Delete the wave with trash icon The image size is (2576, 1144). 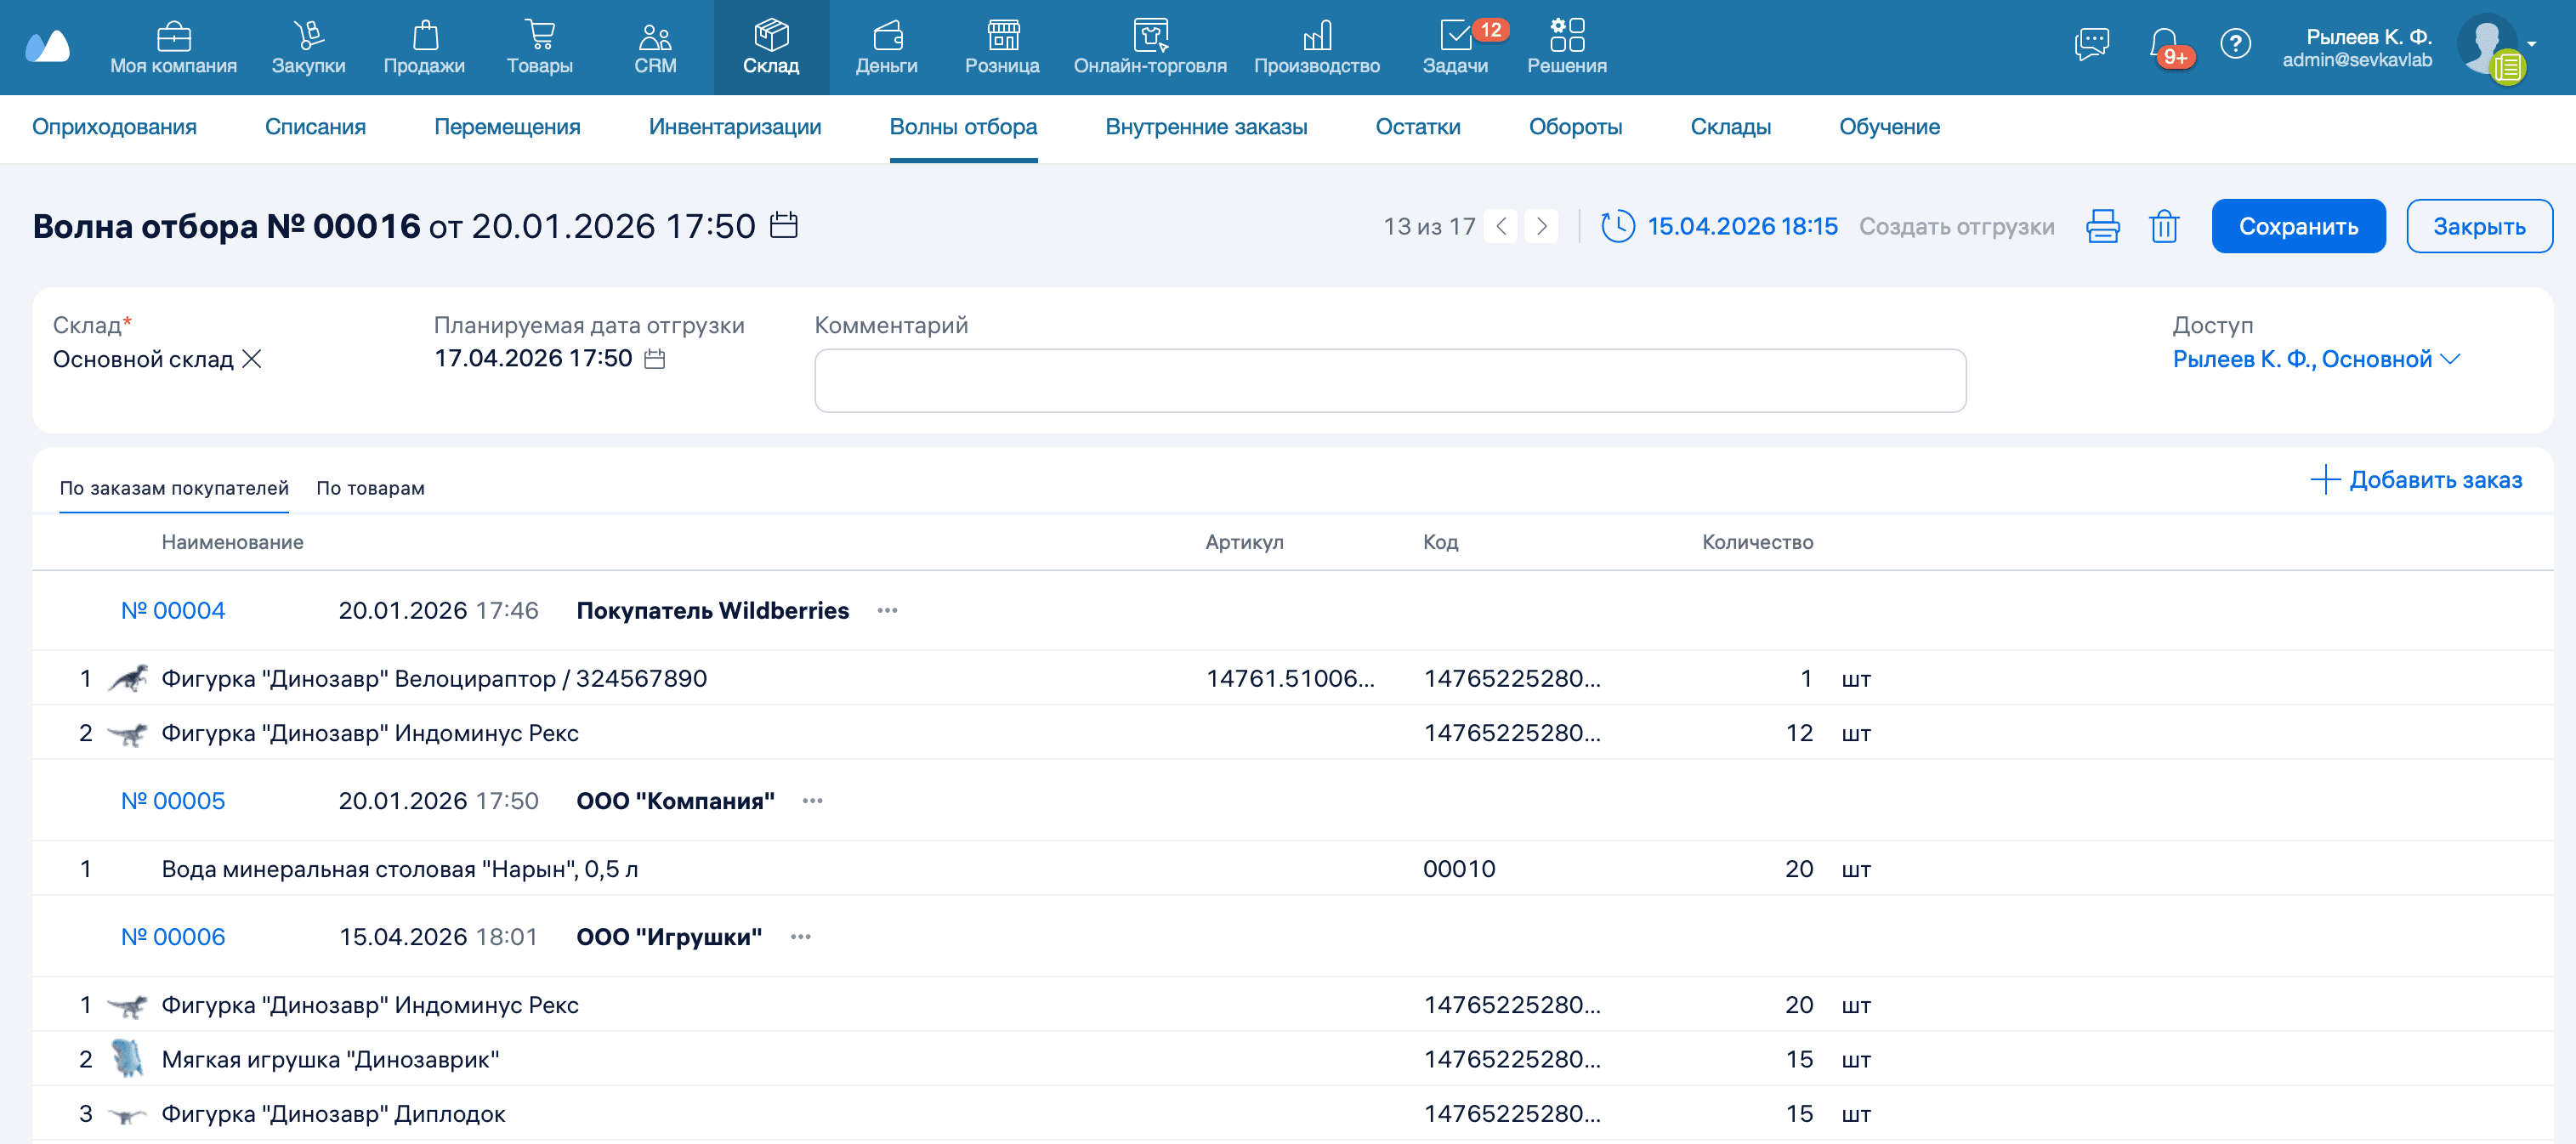(2164, 226)
